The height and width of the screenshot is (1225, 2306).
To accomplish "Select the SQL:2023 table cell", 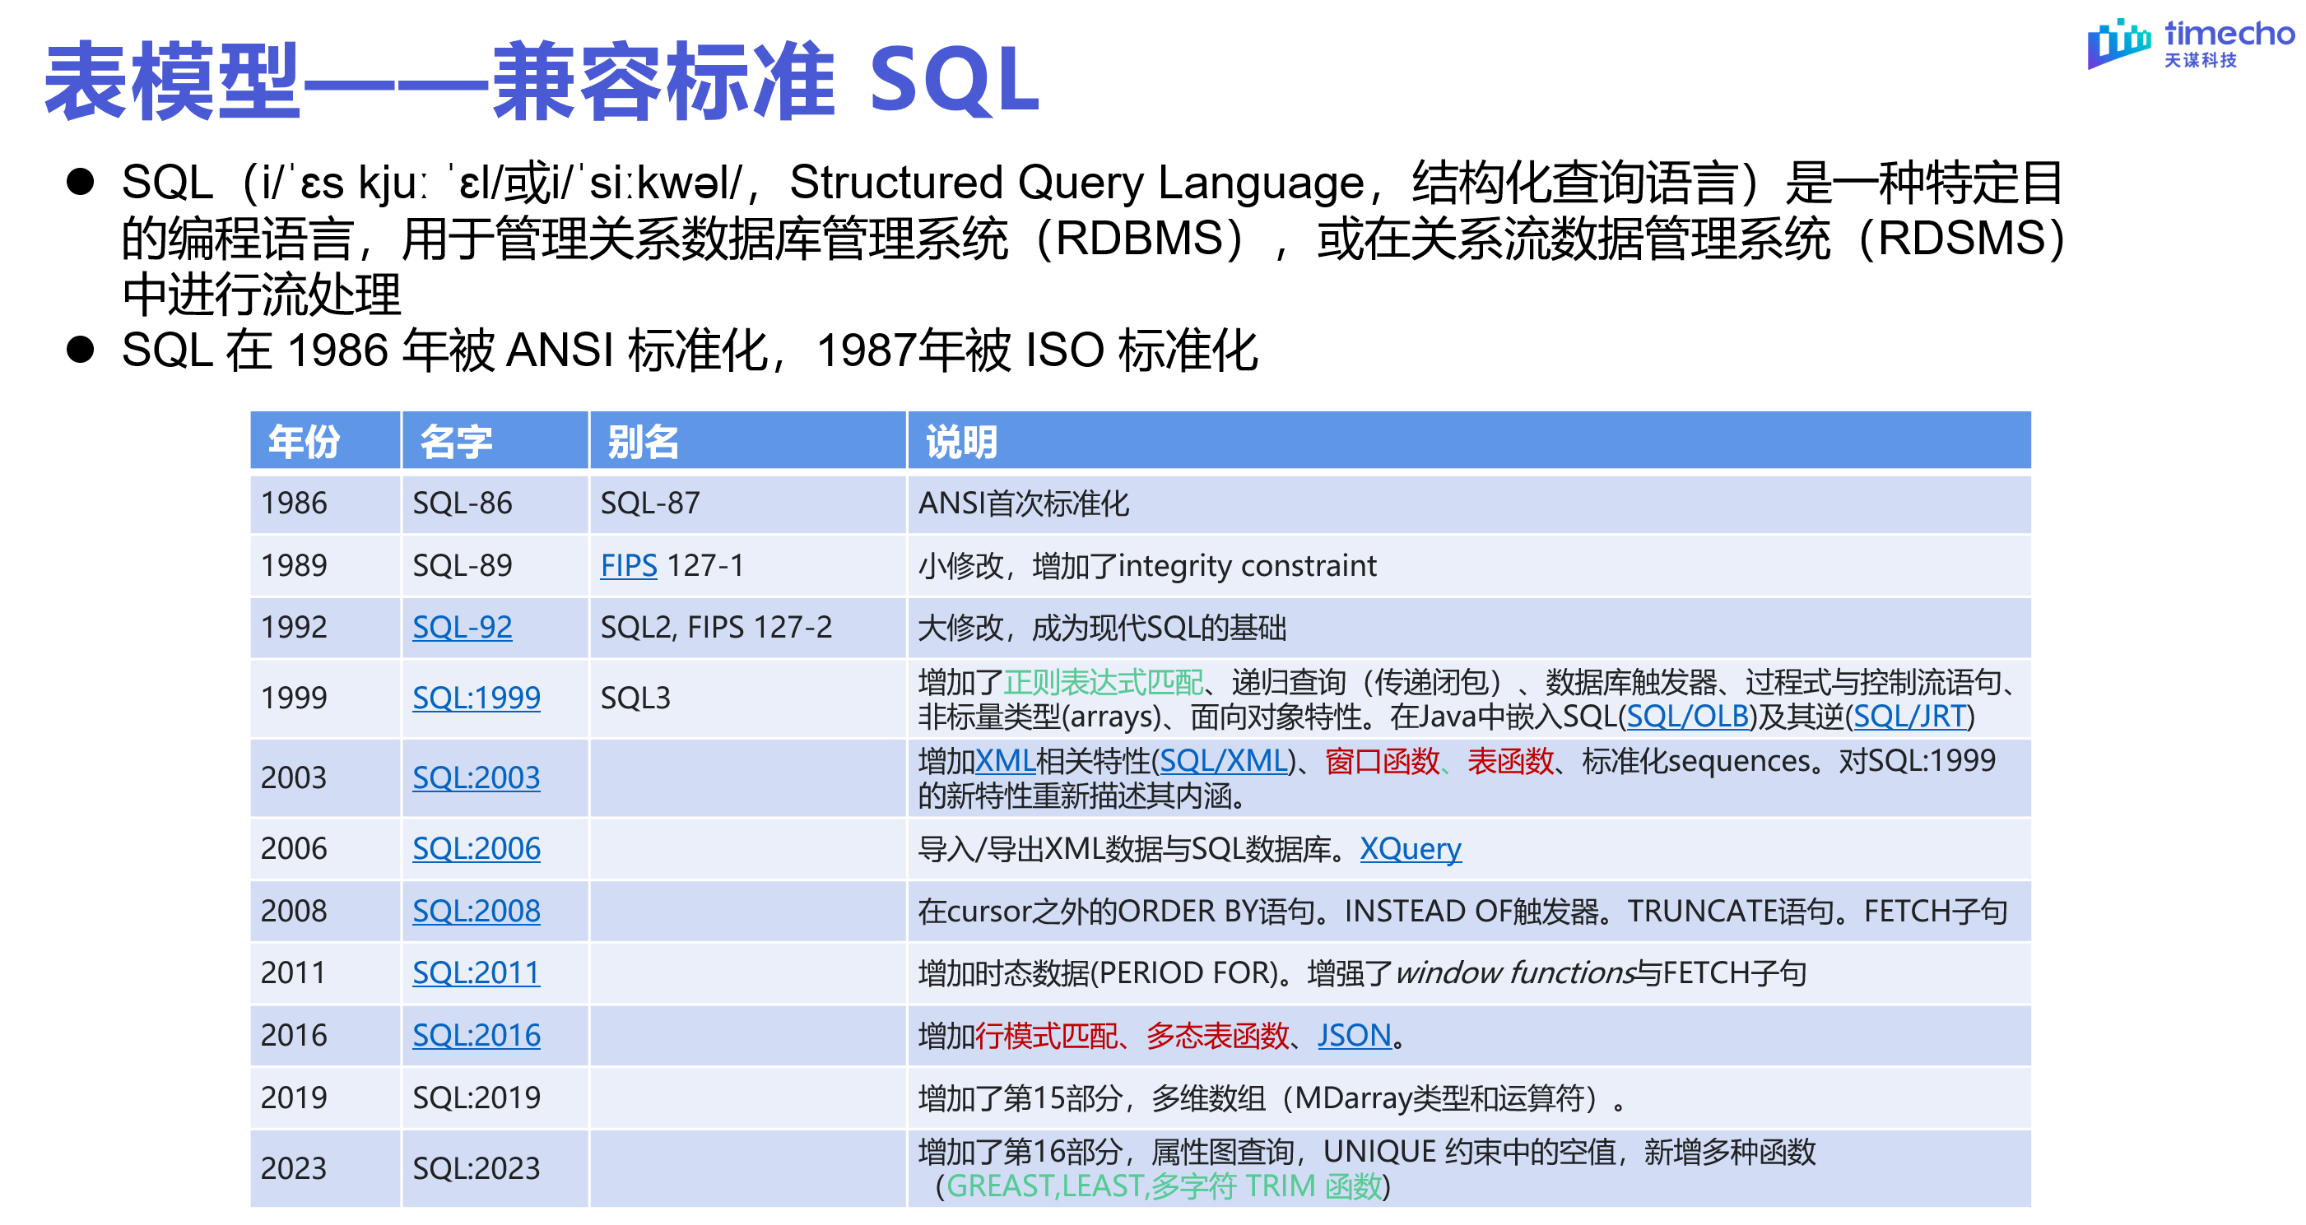I will 477,1168.
